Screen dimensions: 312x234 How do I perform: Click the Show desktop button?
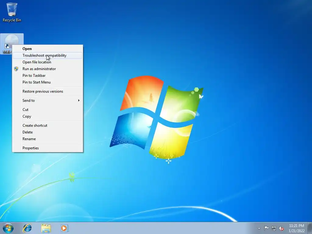[310, 228]
